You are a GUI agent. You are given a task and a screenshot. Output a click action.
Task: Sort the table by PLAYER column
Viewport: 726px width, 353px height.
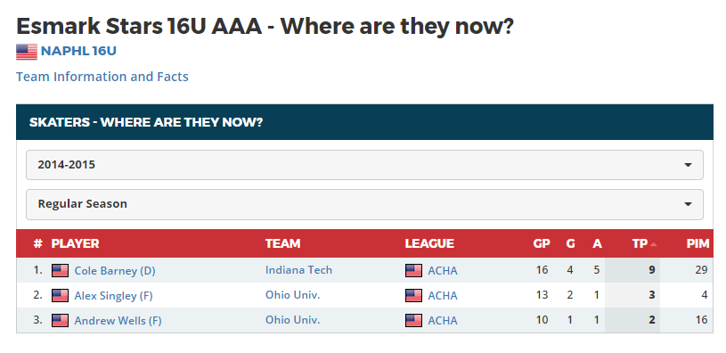[x=75, y=243]
